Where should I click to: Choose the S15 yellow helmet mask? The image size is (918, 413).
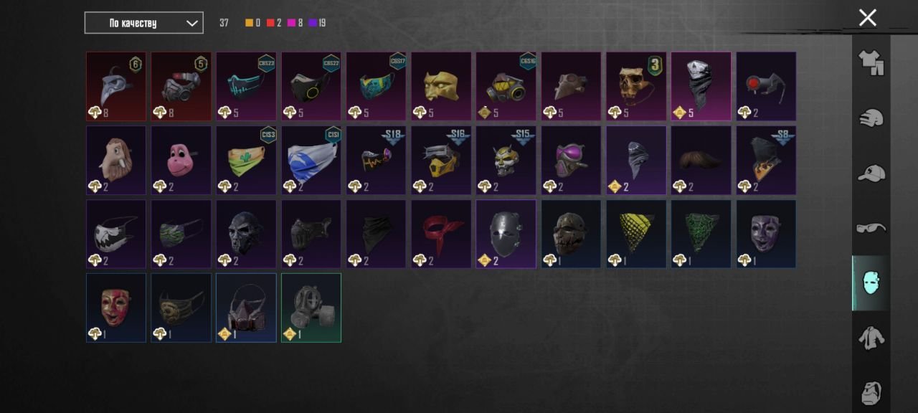coord(506,161)
